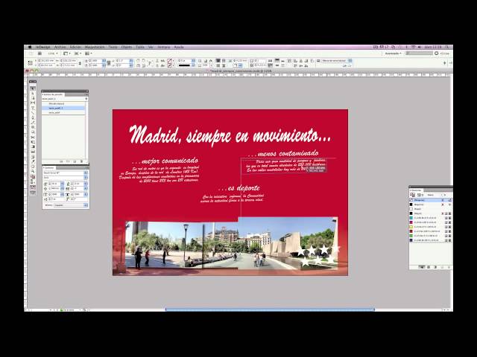The width and height of the screenshot is (477, 357).
Task: Open the Maquetación menu
Action: click(x=95, y=47)
